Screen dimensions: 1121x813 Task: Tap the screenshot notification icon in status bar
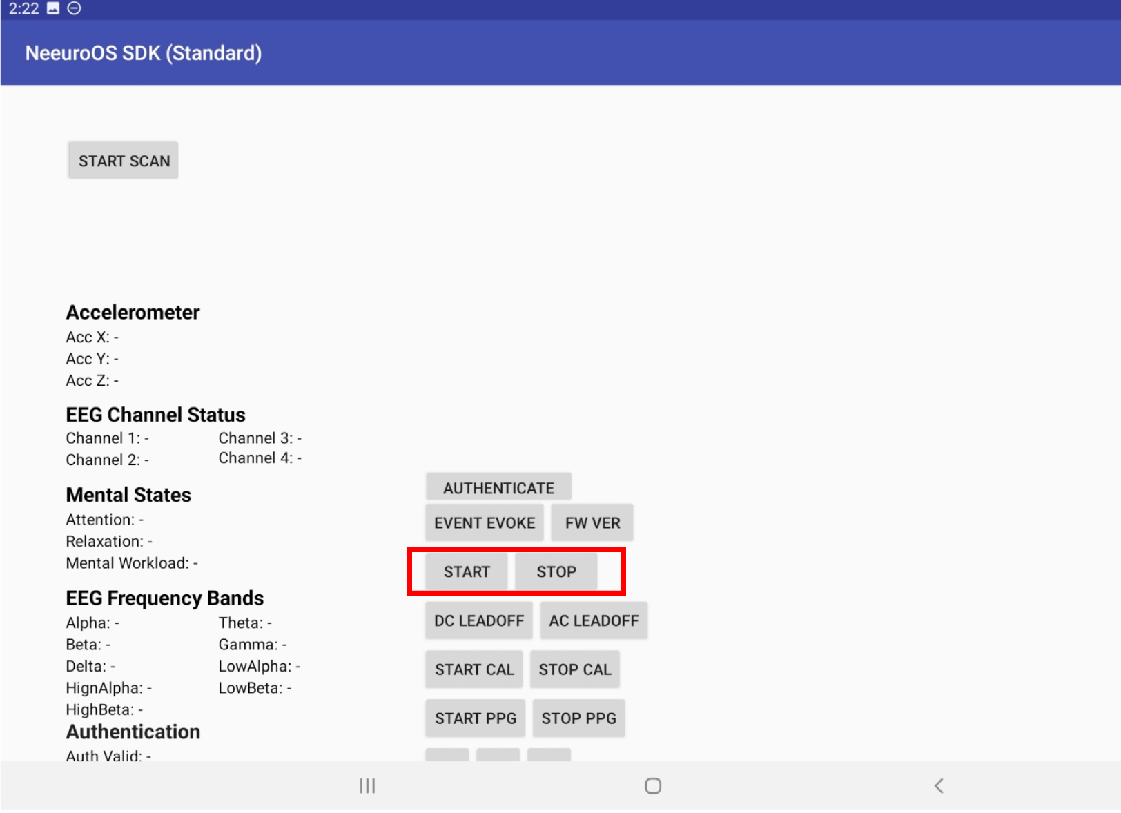tap(54, 8)
